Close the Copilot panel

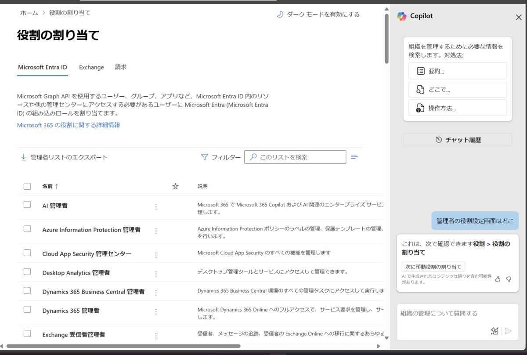(x=519, y=17)
